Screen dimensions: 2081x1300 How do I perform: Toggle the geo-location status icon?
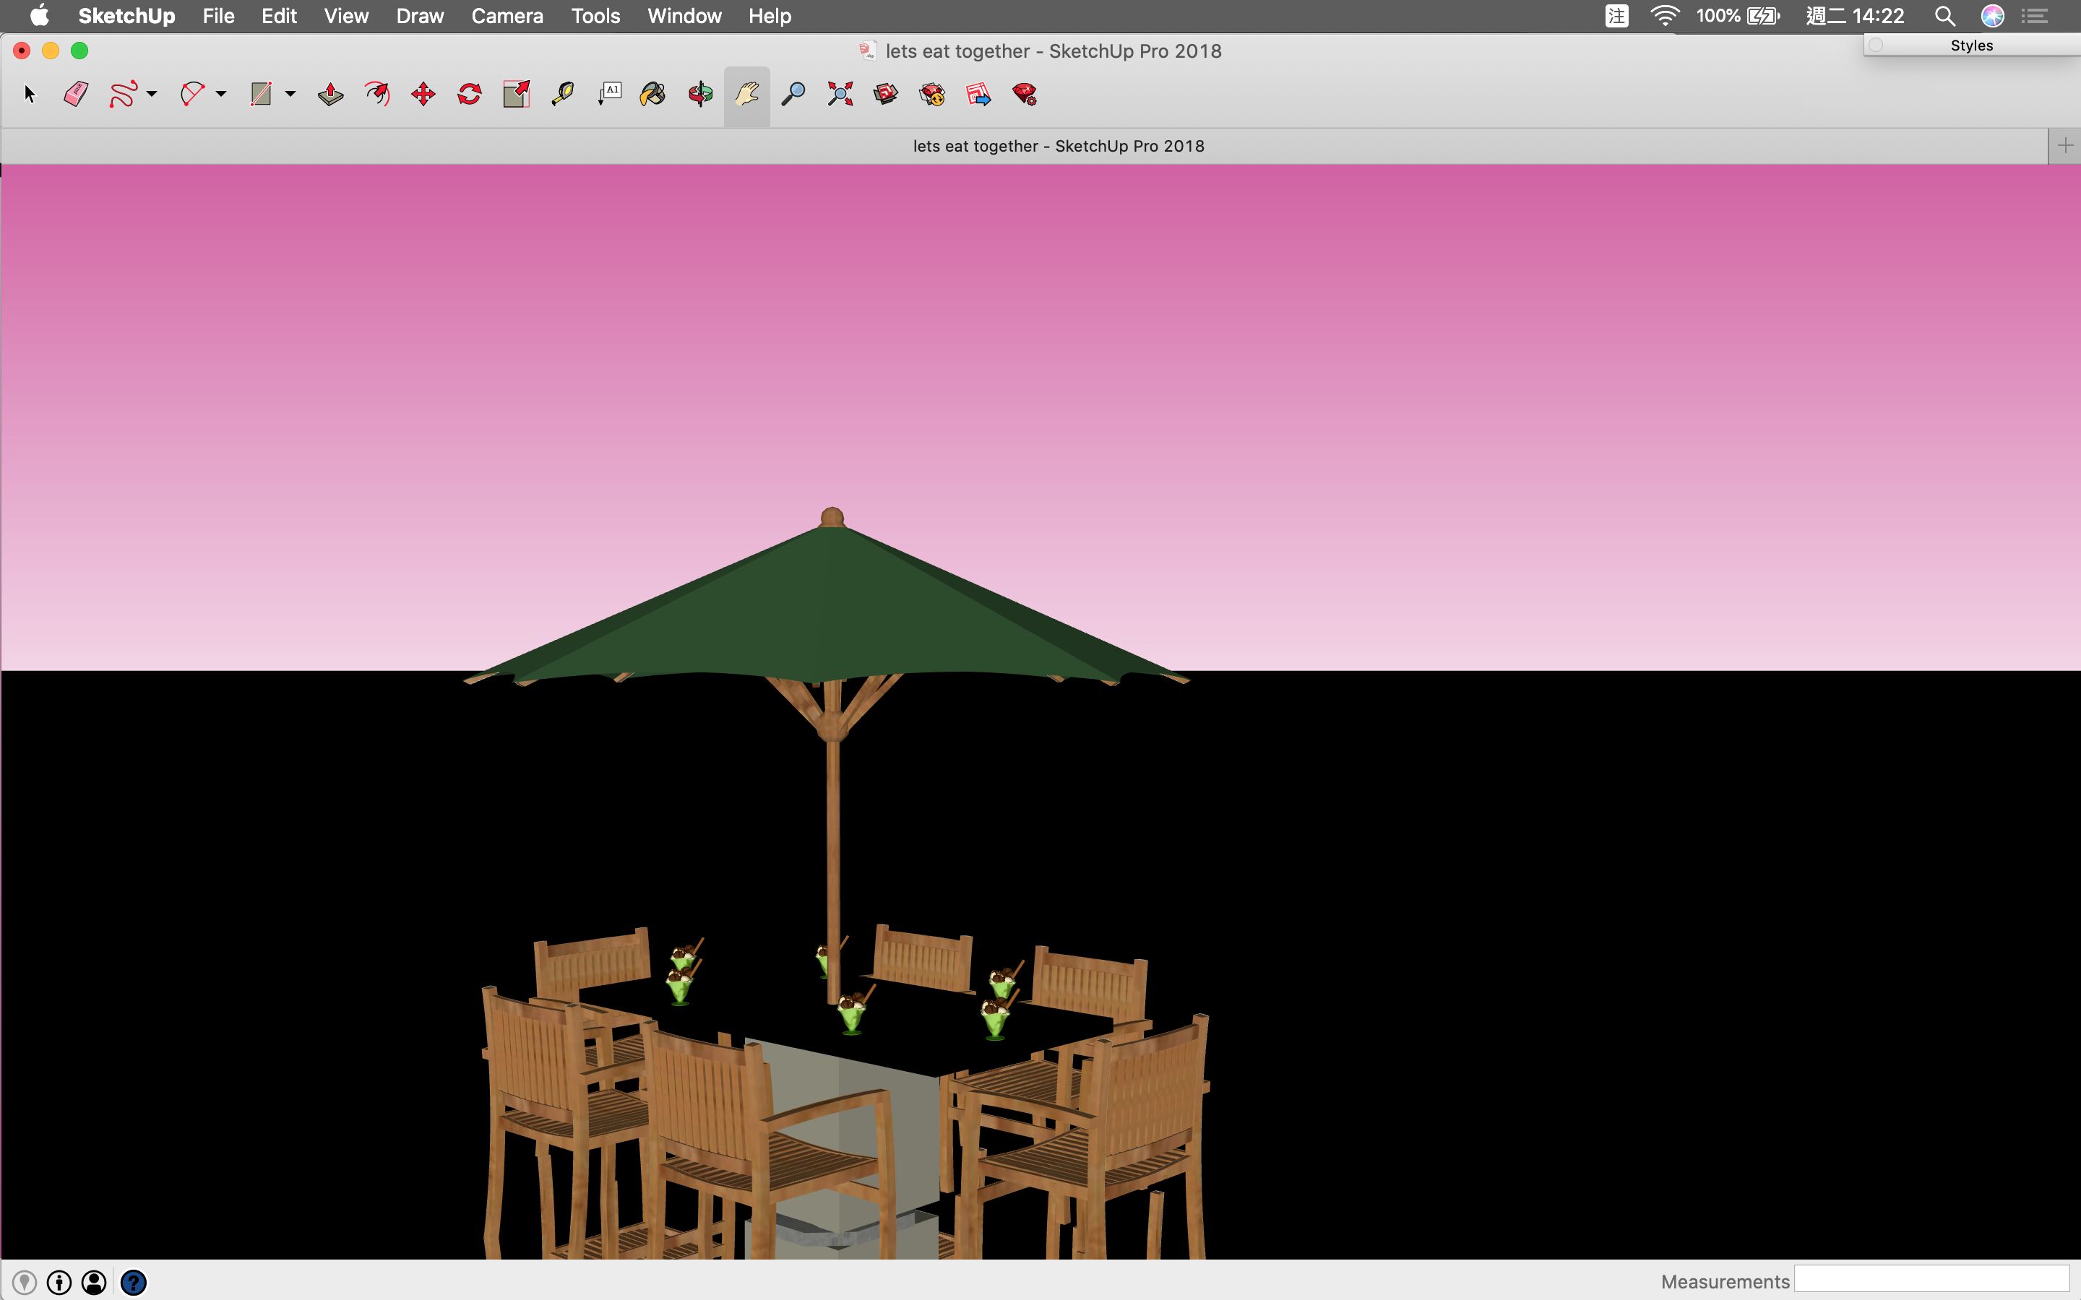(x=24, y=1282)
